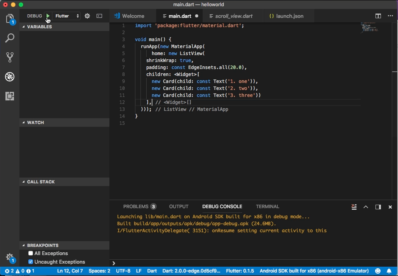Open the TERMINAL panel tab
Screen dimensions: 398x276
(x=268, y=207)
